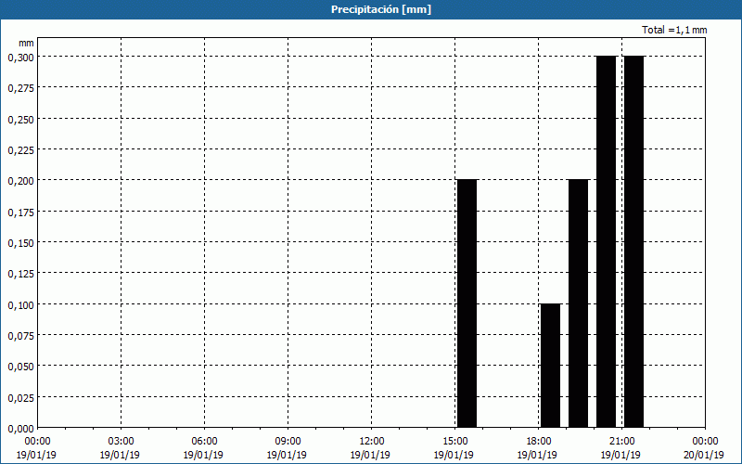Click the 0,100 y-axis label

tap(20, 305)
